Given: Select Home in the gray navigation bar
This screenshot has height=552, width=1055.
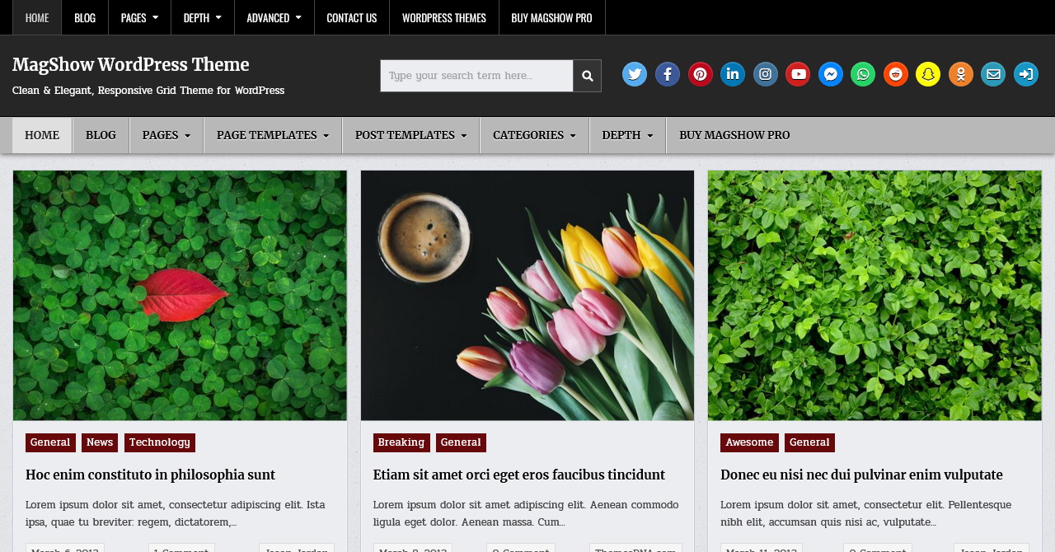Looking at the screenshot, I should (x=42, y=135).
